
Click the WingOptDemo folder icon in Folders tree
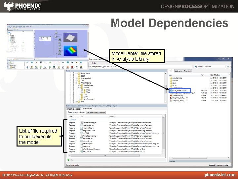[x=79, y=83]
